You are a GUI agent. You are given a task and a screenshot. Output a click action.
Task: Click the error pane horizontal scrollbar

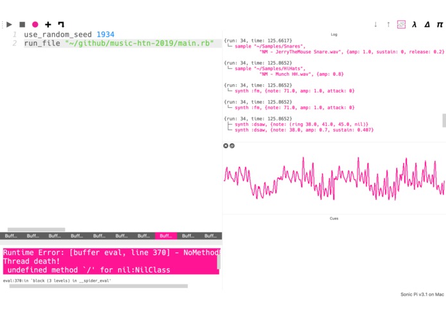click(98, 286)
